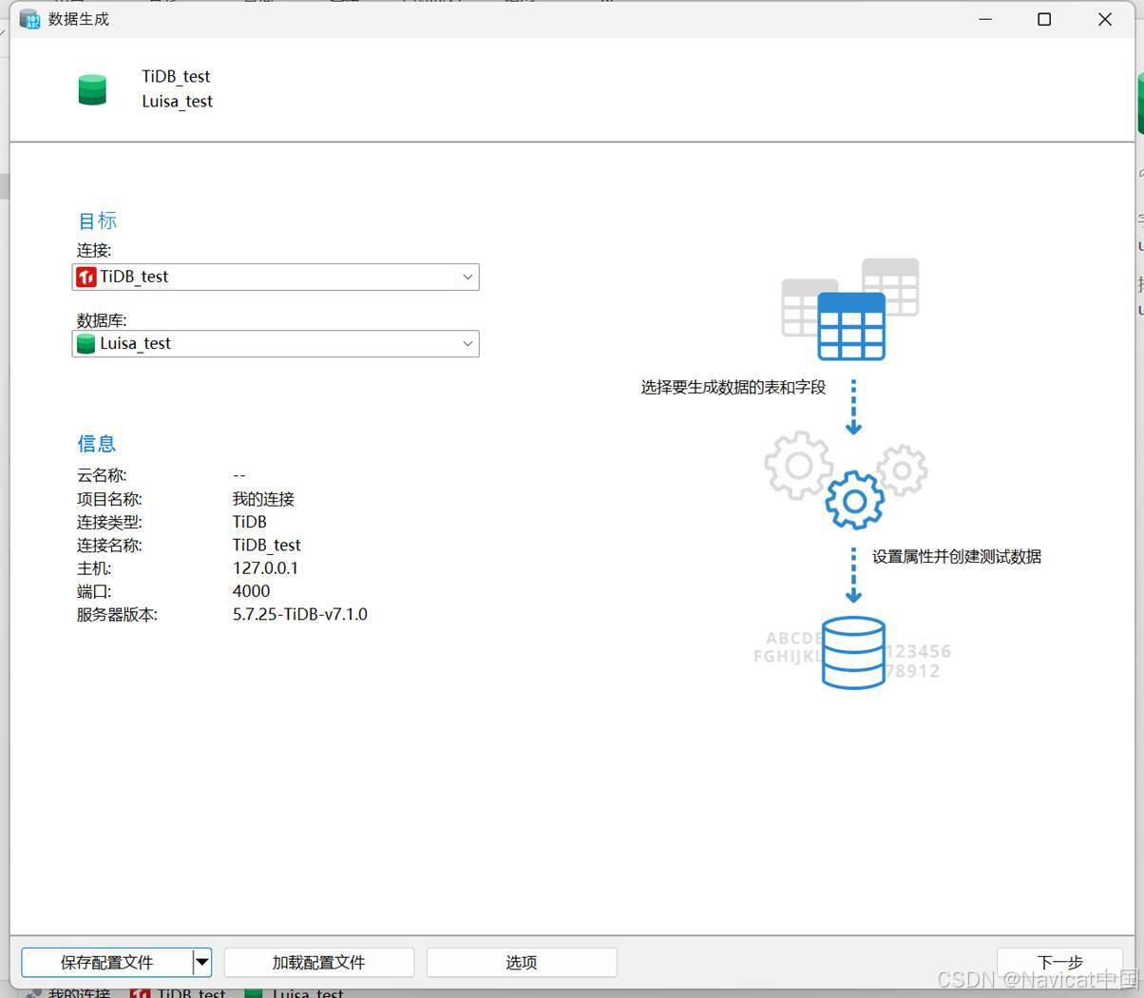
Task: Expand the 连接 dropdown arrow
Action: coord(467,277)
